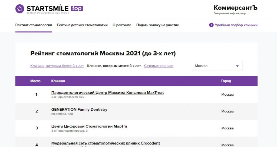The width and height of the screenshot is (277, 147).
Task: Click rank number 2 in the table
Action: pos(37,111)
